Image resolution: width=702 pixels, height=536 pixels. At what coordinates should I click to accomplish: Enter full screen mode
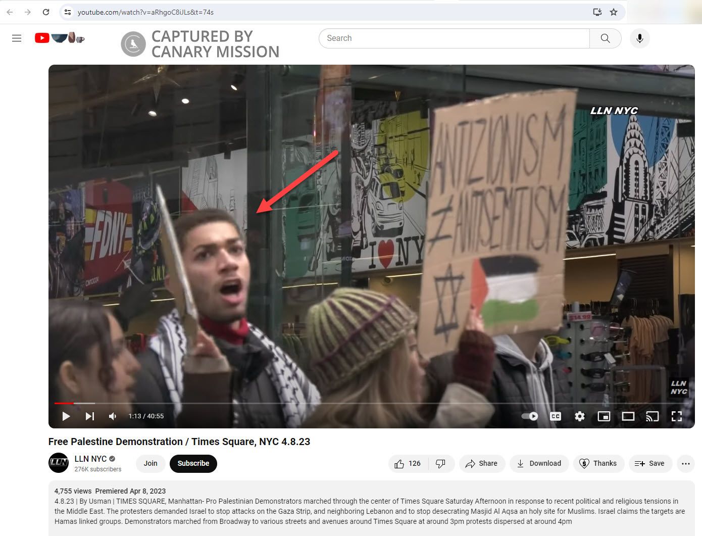pos(677,416)
